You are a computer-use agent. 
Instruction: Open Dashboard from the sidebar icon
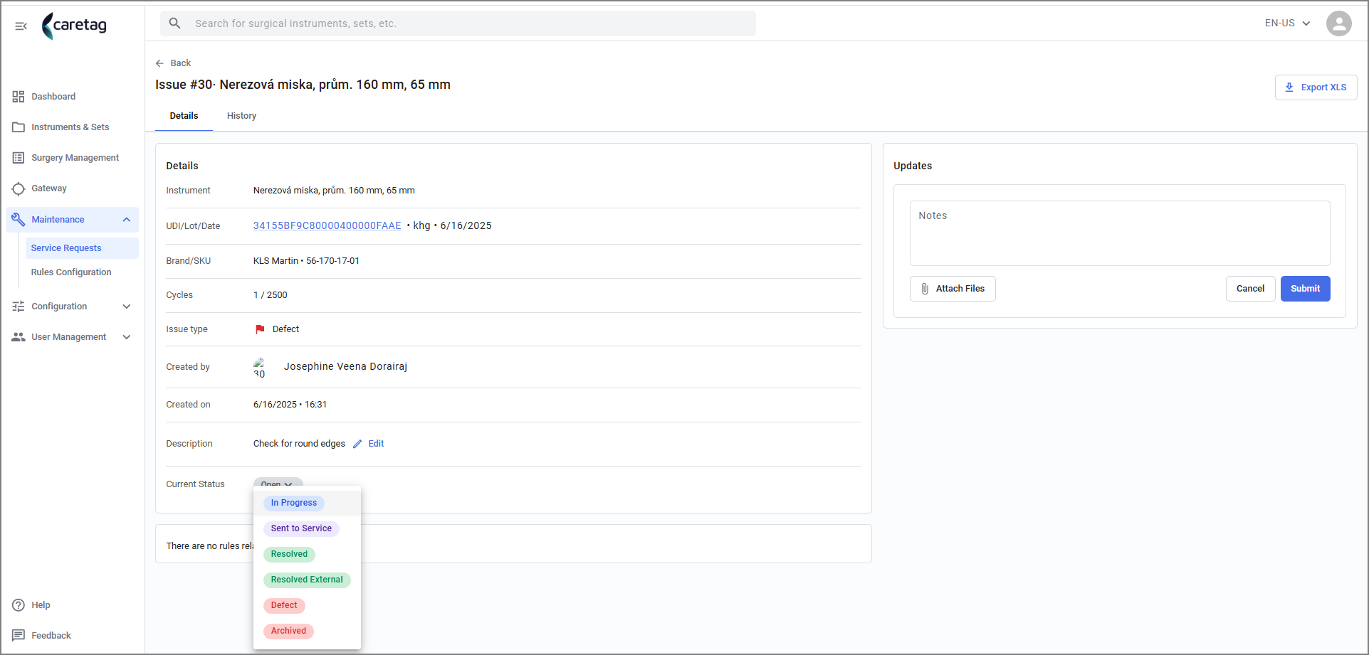pyautogui.click(x=19, y=97)
